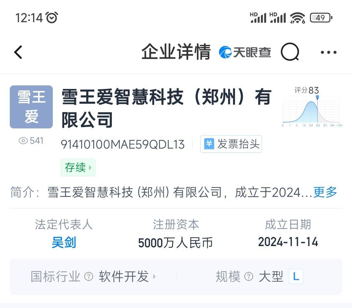
Task: Tap company name 雪王爱智慧科技（郑州）有限公司
Action: click(167, 108)
